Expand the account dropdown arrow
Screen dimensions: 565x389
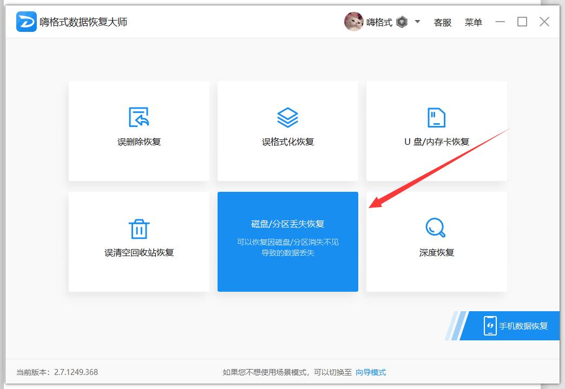(417, 22)
